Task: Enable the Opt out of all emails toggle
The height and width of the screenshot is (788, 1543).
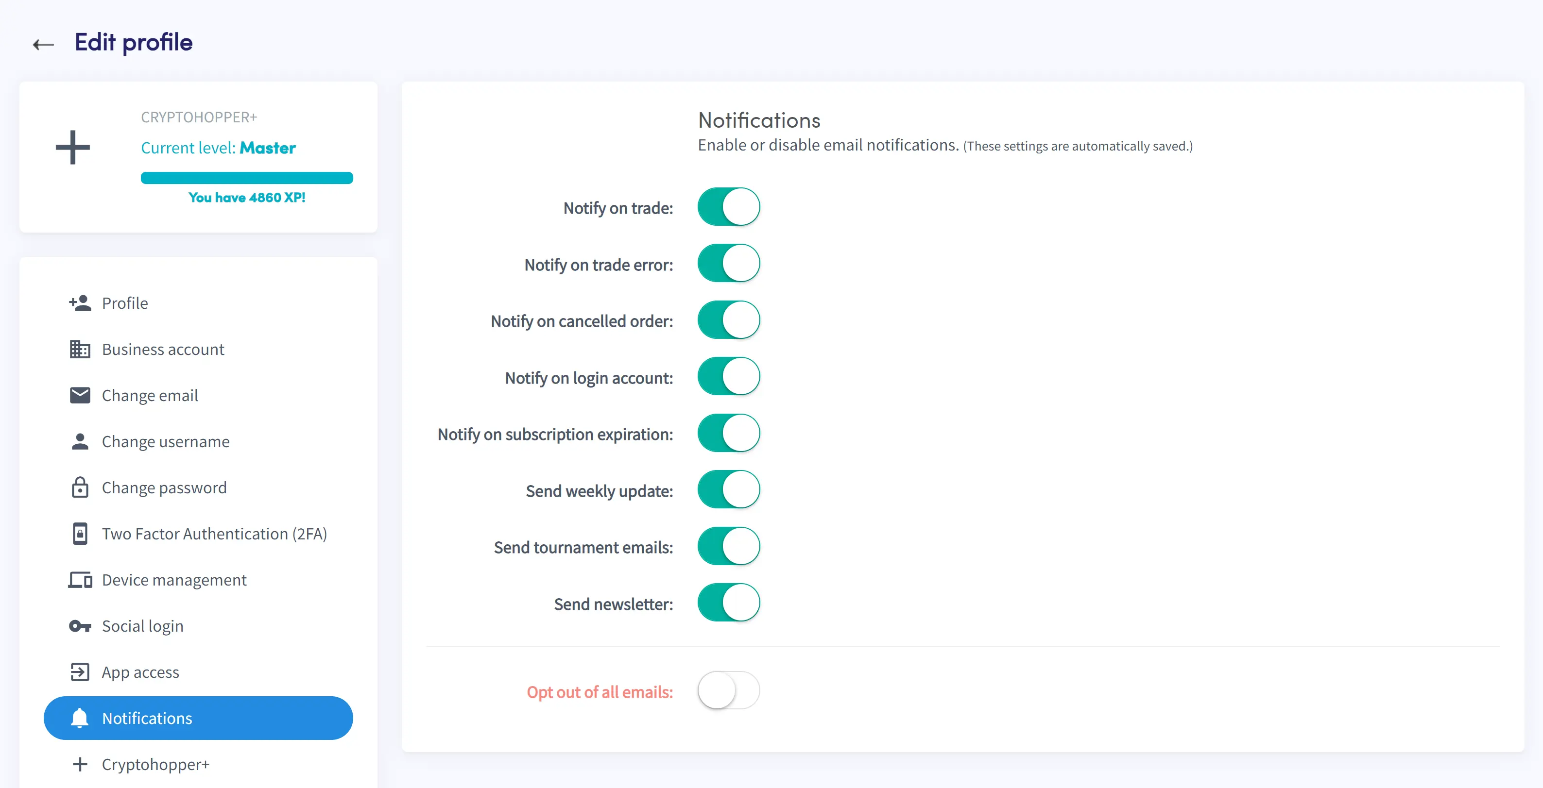Action: 728,691
